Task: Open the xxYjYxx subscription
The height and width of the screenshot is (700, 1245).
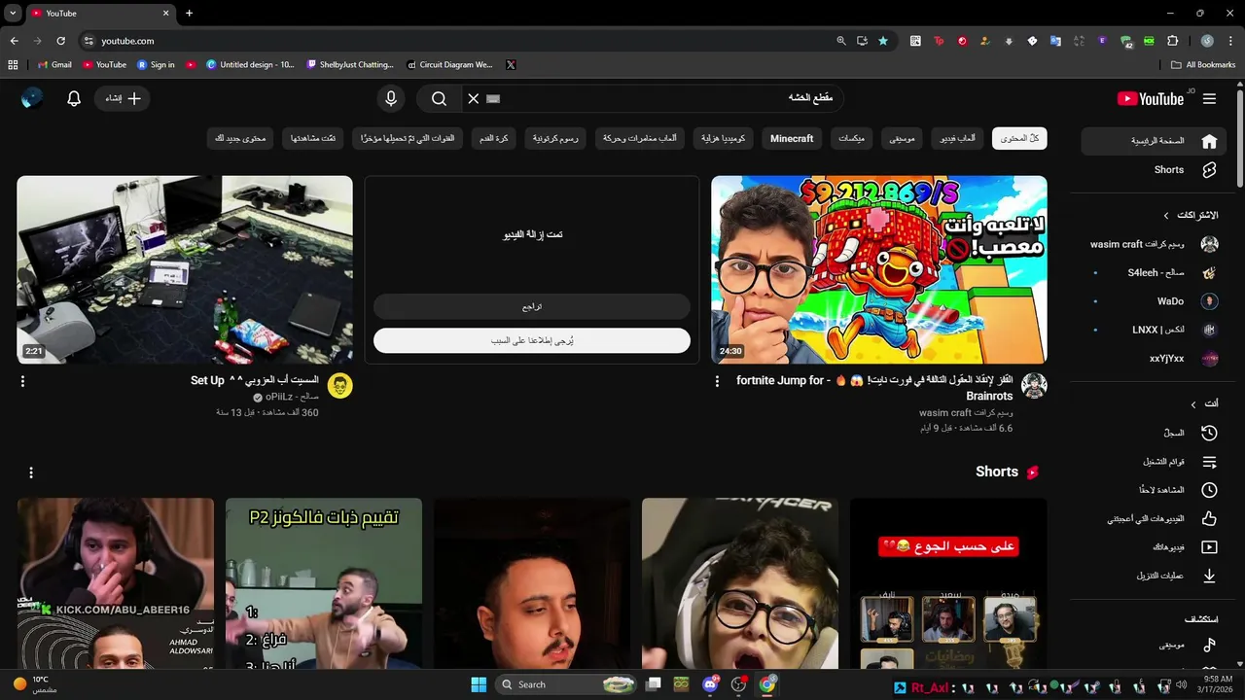Action: pyautogui.click(x=1154, y=359)
